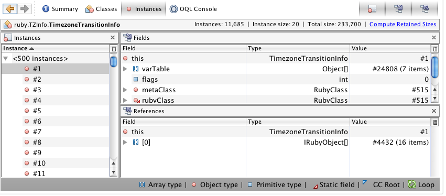Open the OQL Console
The image size is (446, 196).
pyautogui.click(x=193, y=9)
